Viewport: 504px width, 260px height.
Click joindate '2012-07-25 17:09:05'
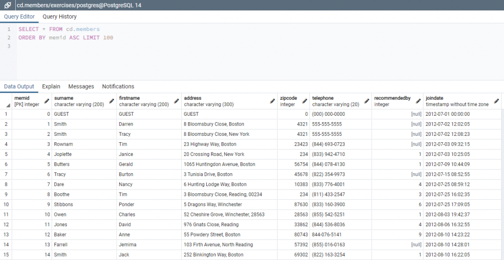(x=462, y=205)
